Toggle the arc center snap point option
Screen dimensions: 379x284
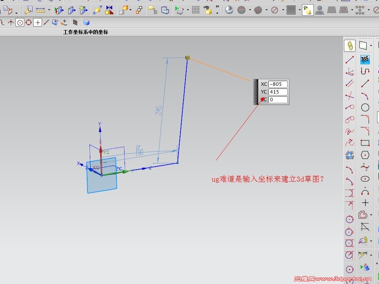[x=20, y=23]
